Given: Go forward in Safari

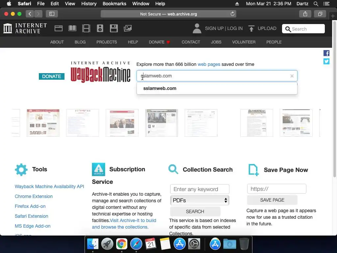Looking at the screenshot, I should [x=38, y=14].
